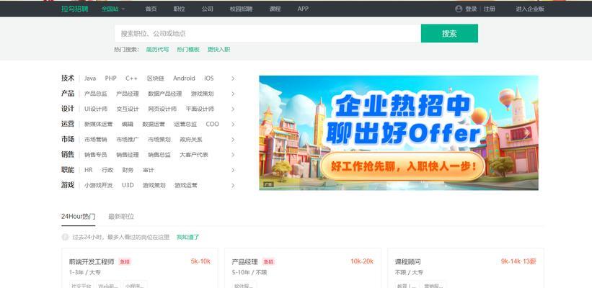The image size is (592, 288).
Task: Expand the 市场 category arrow
Action: (233, 140)
